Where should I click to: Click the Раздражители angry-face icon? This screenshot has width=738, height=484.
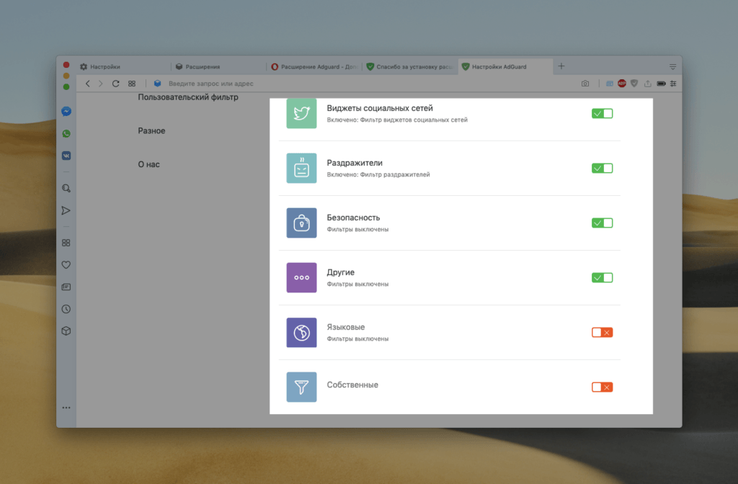pos(302,168)
